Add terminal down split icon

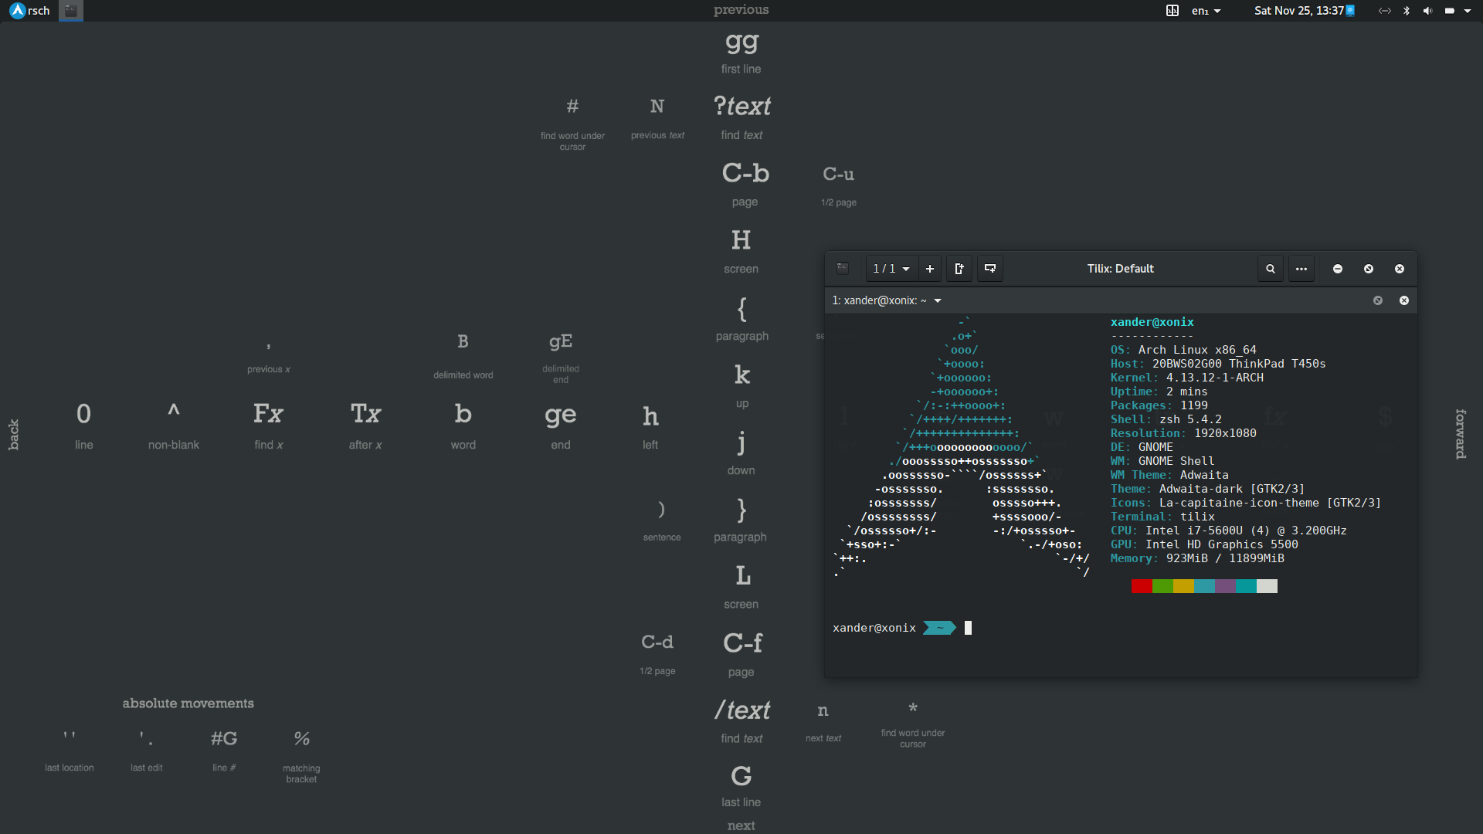click(990, 269)
